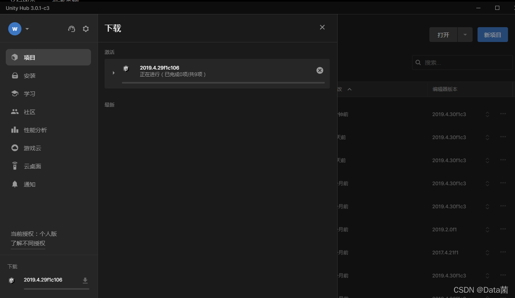Select 项目 in the sidebar

click(x=48, y=57)
